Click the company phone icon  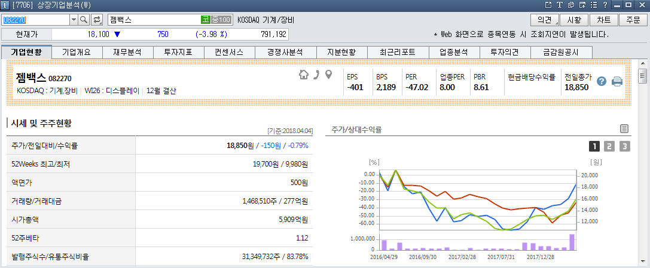pos(316,75)
